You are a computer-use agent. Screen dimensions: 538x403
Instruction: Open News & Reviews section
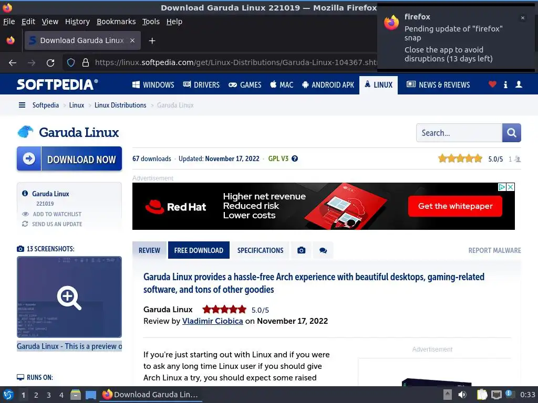click(438, 84)
